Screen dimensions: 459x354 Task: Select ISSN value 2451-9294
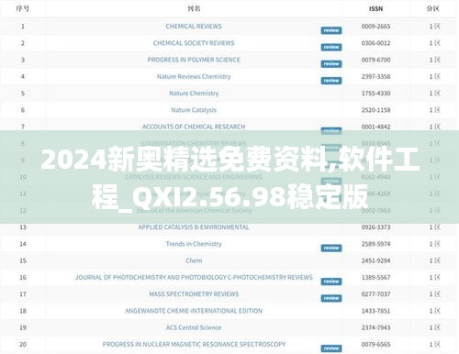pyautogui.click(x=375, y=260)
